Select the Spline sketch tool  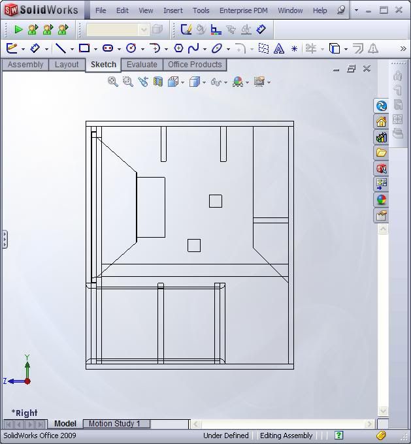pos(193,48)
